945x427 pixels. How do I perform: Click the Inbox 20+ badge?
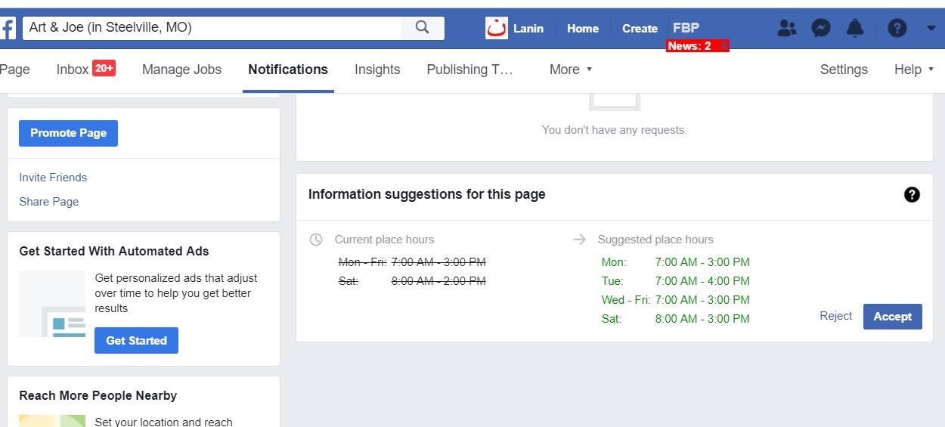tap(104, 69)
